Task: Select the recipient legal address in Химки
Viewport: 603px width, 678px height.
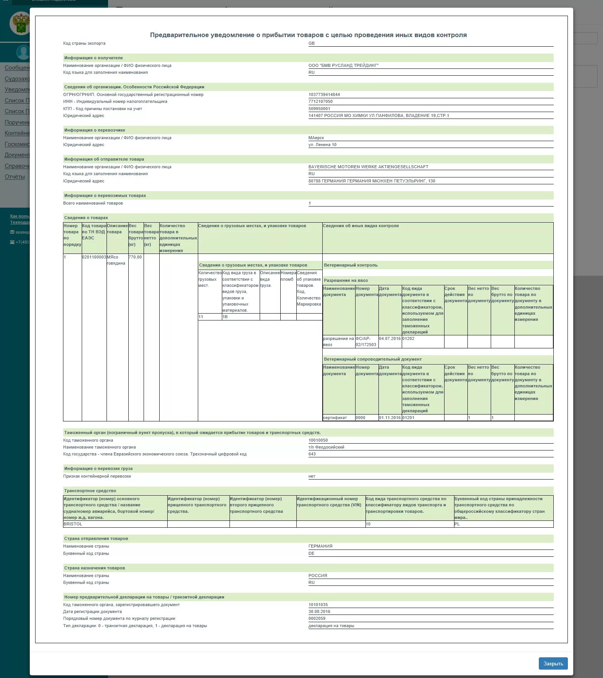Action: 379,115
